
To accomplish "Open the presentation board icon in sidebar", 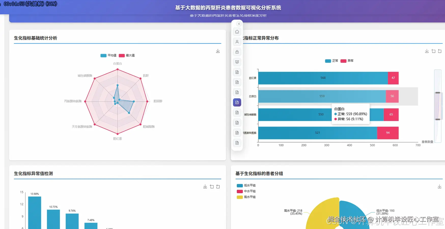I will (237, 62).
